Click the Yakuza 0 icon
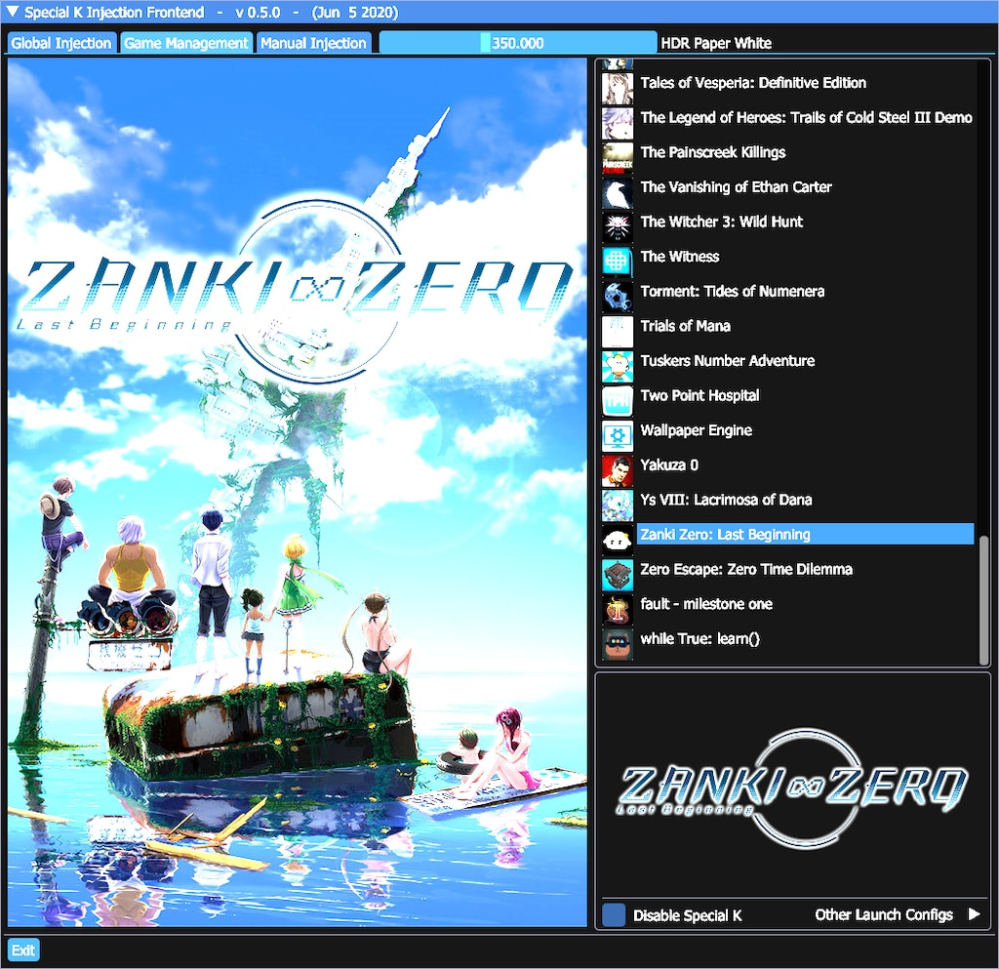The height and width of the screenshot is (969, 999). coord(618,470)
